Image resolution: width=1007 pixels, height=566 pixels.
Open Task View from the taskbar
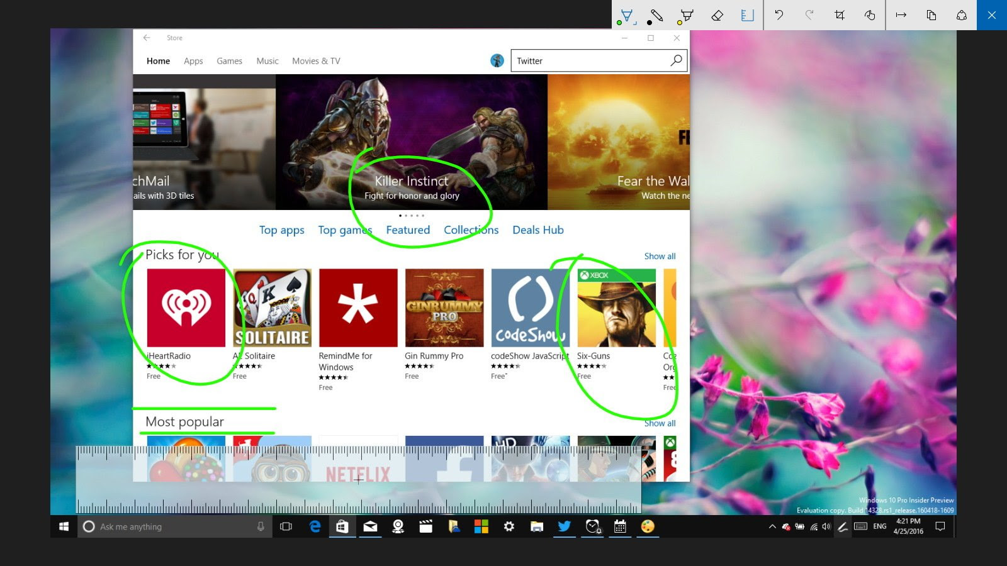click(286, 526)
